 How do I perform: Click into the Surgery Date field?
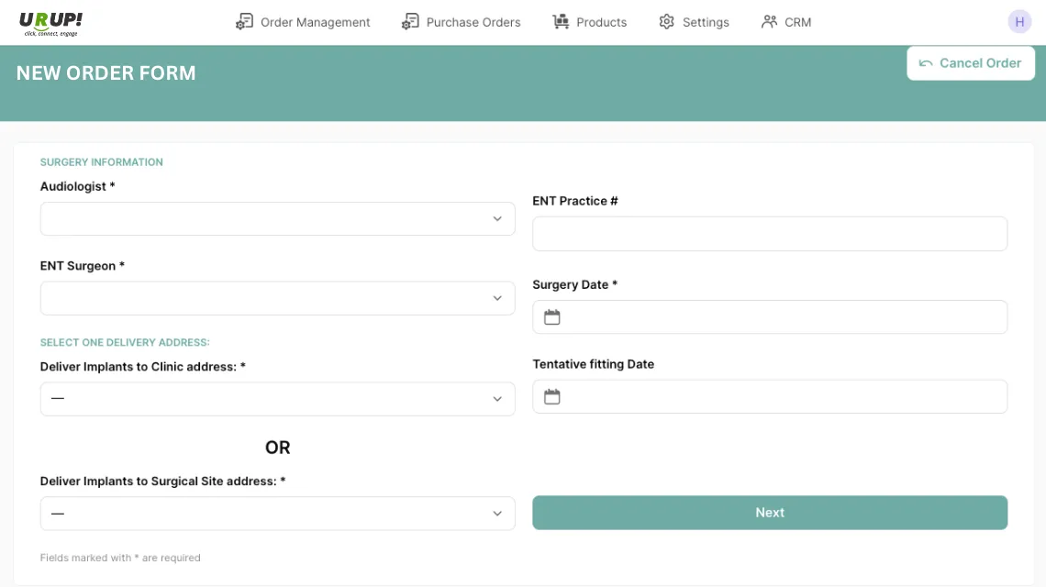click(780, 317)
